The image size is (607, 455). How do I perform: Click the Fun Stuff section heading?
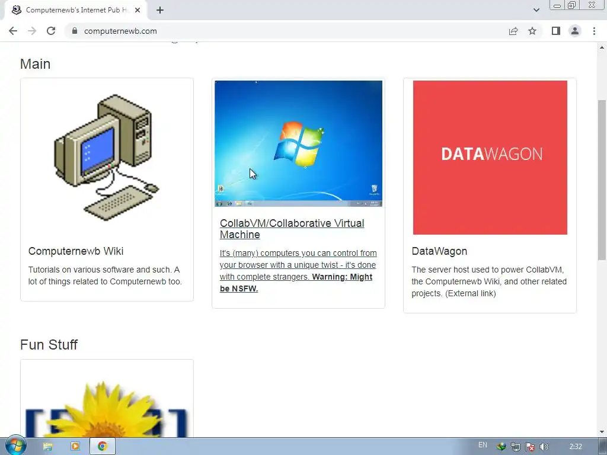pyautogui.click(x=49, y=344)
